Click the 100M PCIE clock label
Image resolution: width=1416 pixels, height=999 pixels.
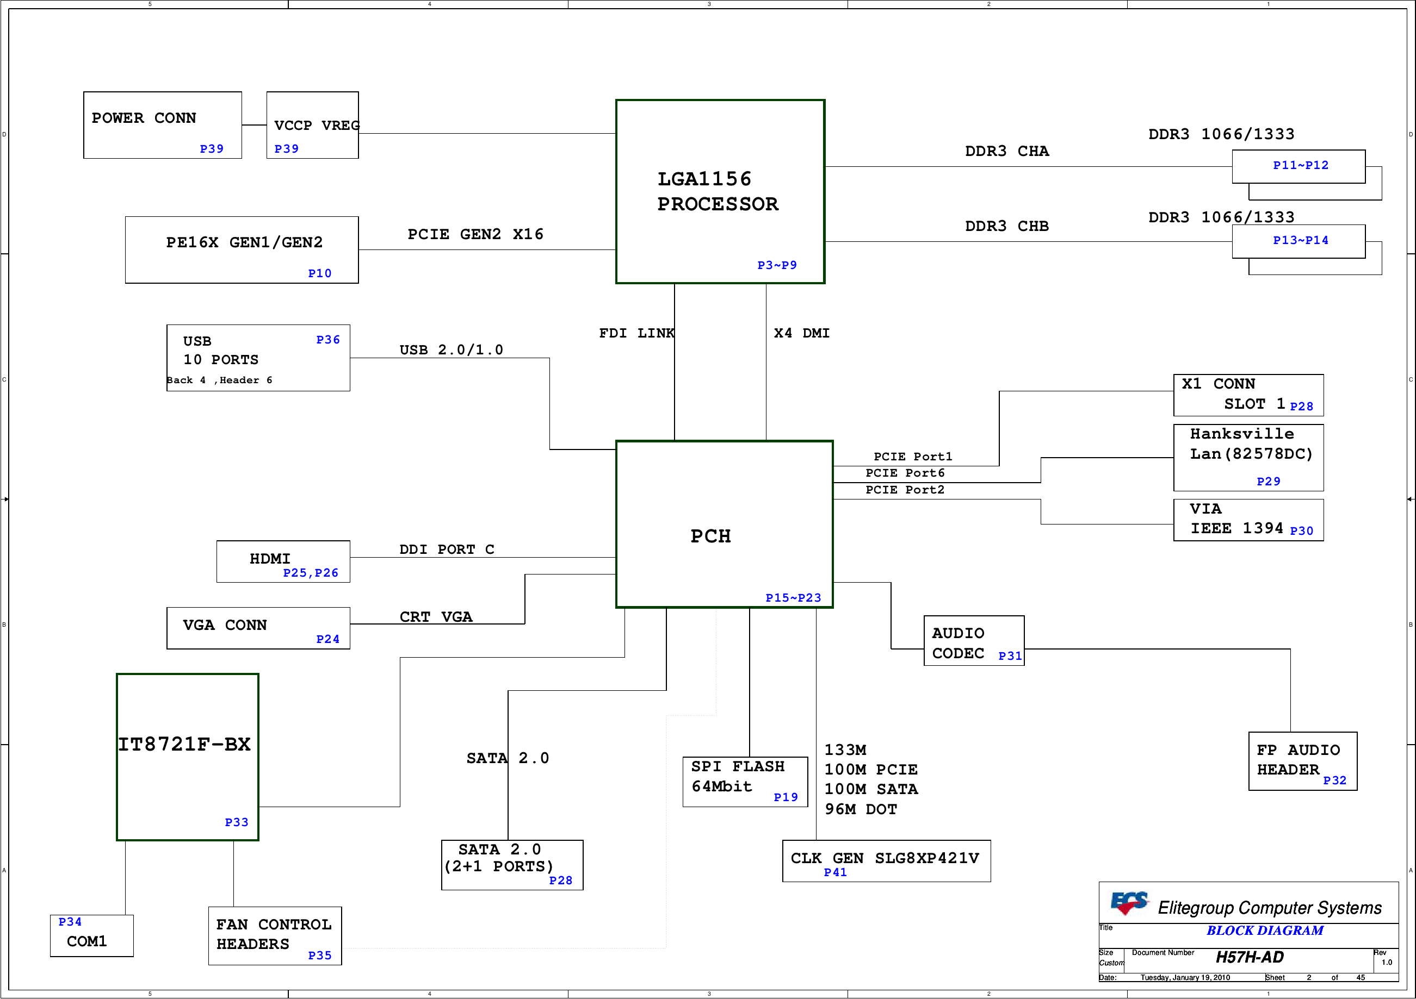pyautogui.click(x=871, y=769)
